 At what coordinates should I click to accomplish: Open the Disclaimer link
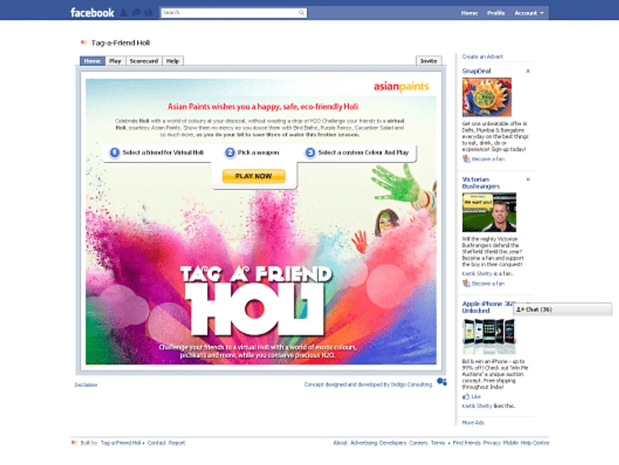(x=86, y=385)
